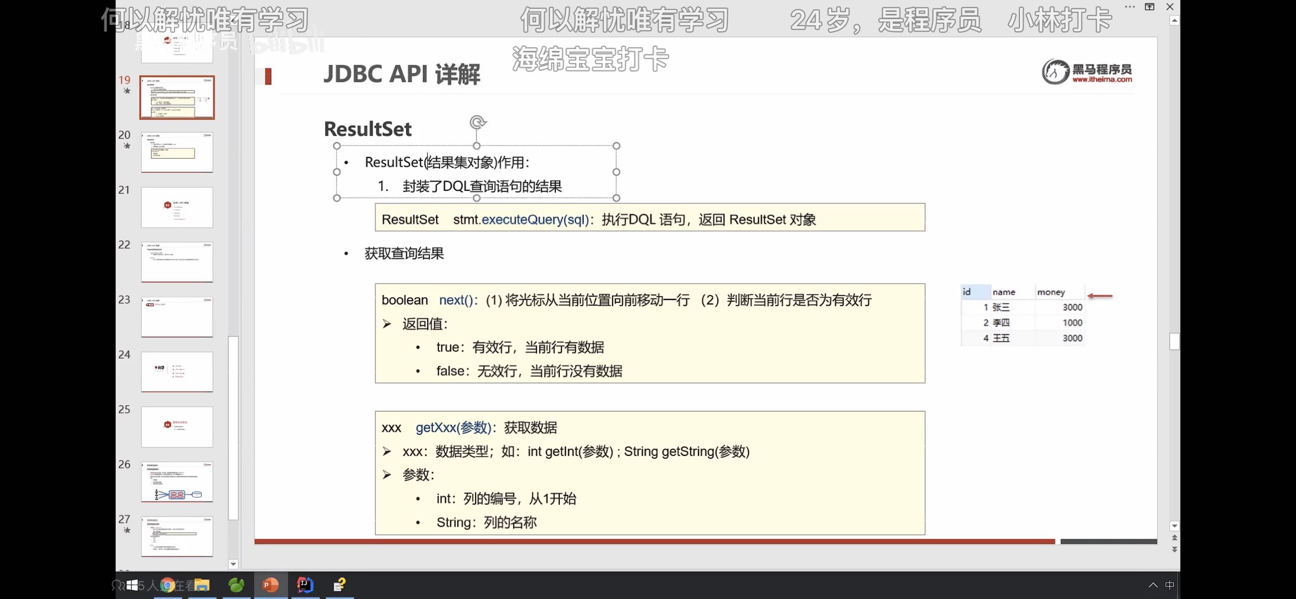The width and height of the screenshot is (1296, 599).
Task: Open Chrome from the taskbar
Action: click(x=168, y=585)
